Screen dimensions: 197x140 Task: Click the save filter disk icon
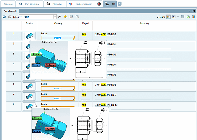(x=71, y=17)
